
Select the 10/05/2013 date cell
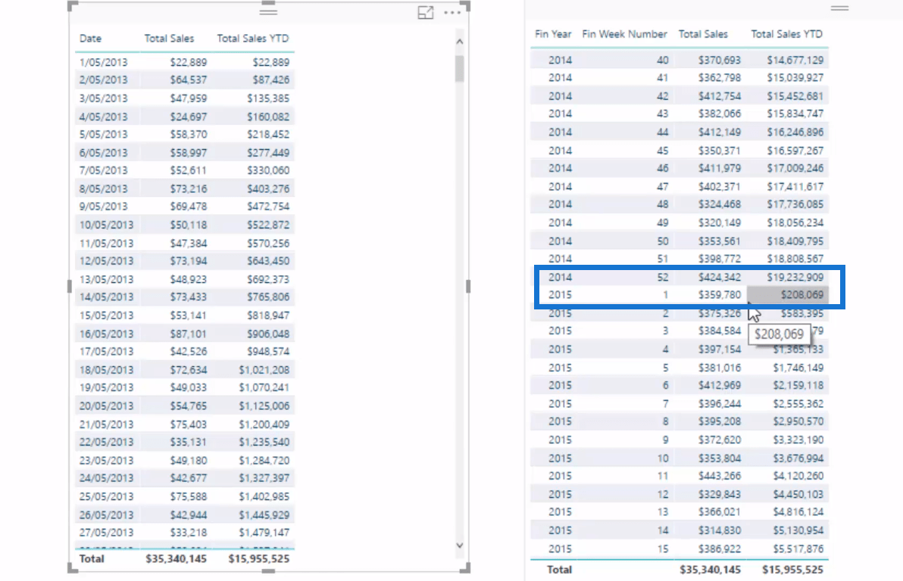[x=106, y=225]
